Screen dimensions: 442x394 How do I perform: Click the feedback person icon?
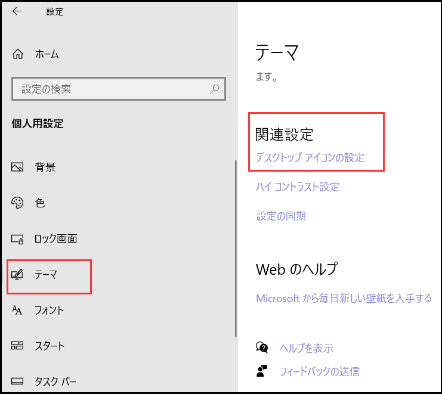(x=262, y=371)
